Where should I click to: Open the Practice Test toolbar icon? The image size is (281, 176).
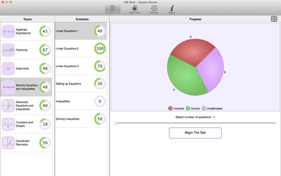point(112,10)
